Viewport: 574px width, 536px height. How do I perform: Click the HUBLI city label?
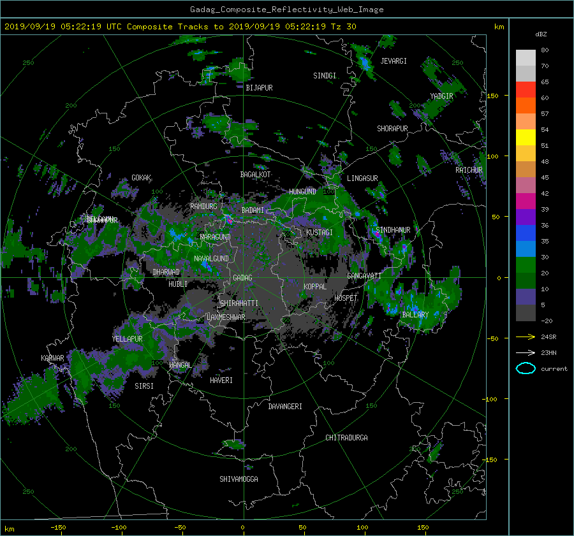178,284
